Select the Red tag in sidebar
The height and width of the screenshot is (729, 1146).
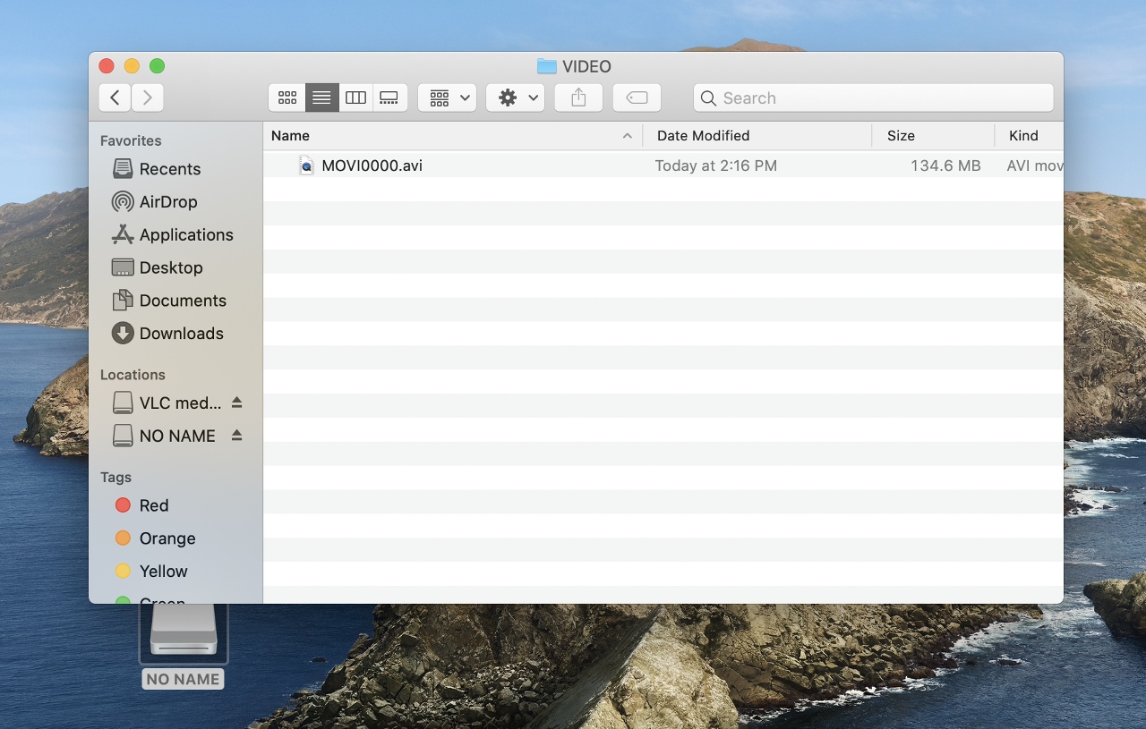click(153, 505)
